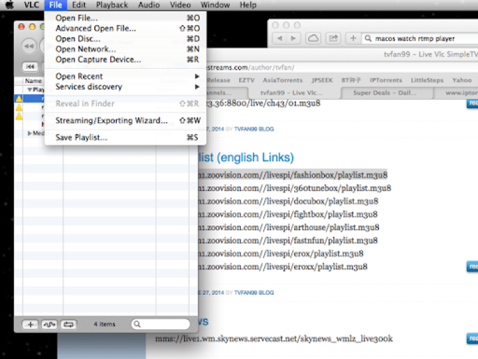Open the (english Links) post heading
478x359 pixels.
[x=246, y=157]
